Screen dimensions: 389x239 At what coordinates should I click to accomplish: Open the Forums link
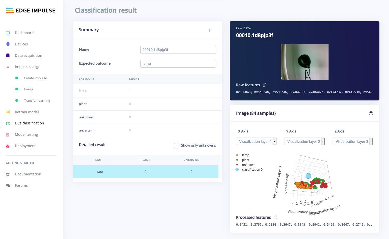(x=21, y=185)
